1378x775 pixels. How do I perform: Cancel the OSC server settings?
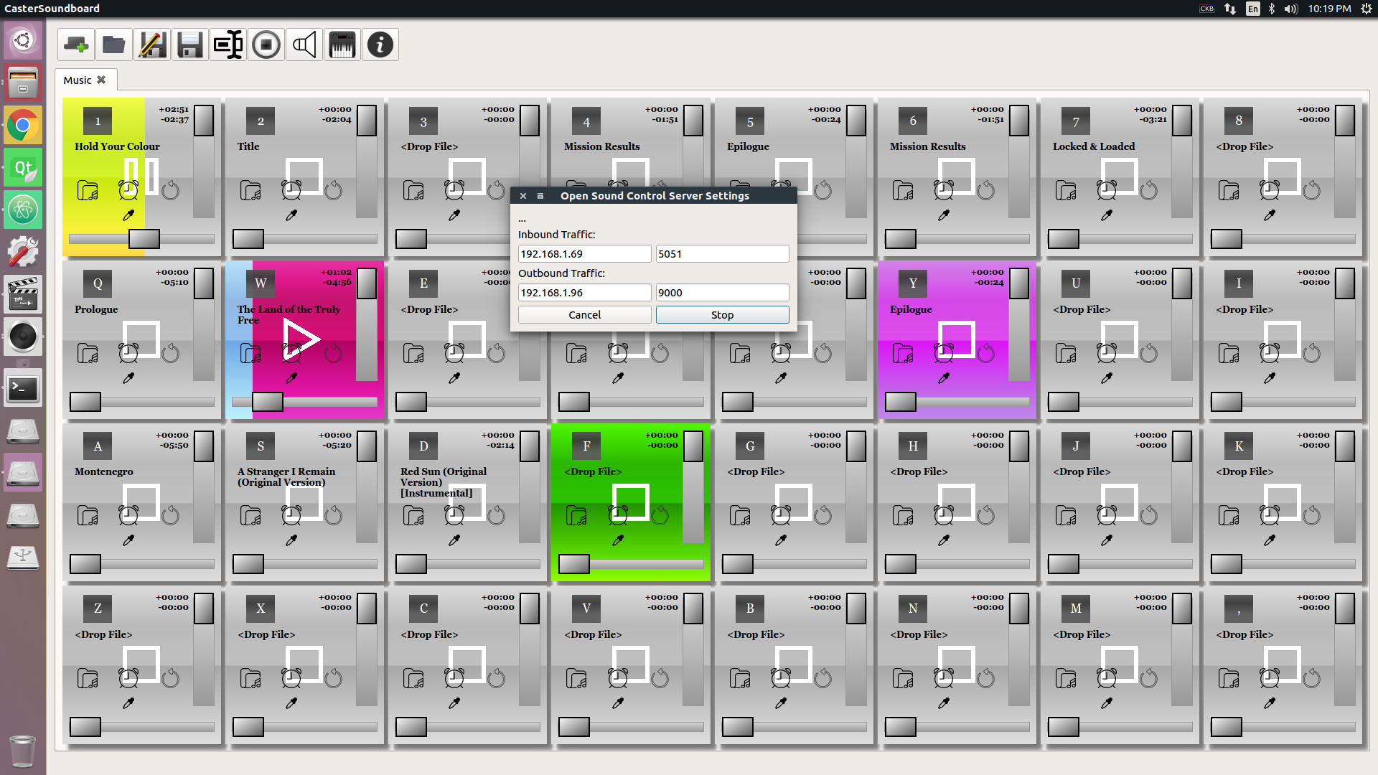(x=584, y=314)
